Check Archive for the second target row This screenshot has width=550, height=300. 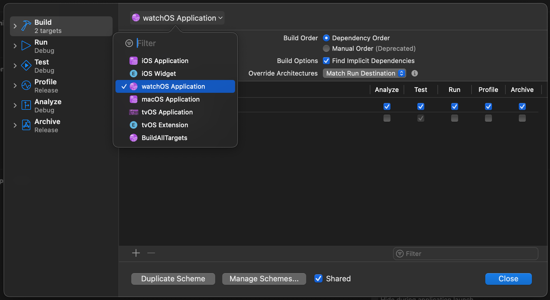click(x=522, y=118)
